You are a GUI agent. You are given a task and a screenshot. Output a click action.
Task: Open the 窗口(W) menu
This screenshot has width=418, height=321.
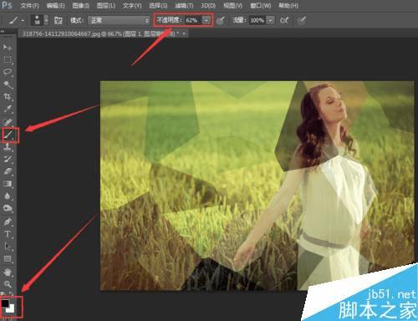click(261, 6)
